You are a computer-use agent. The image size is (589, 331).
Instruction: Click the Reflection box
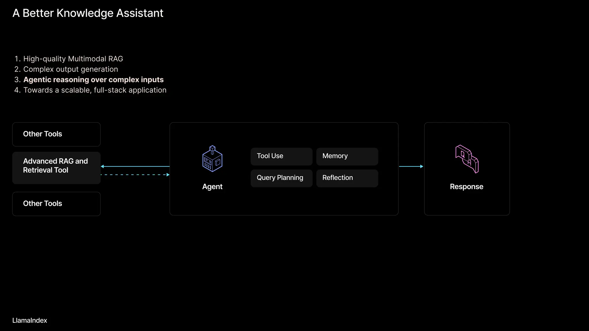347,178
